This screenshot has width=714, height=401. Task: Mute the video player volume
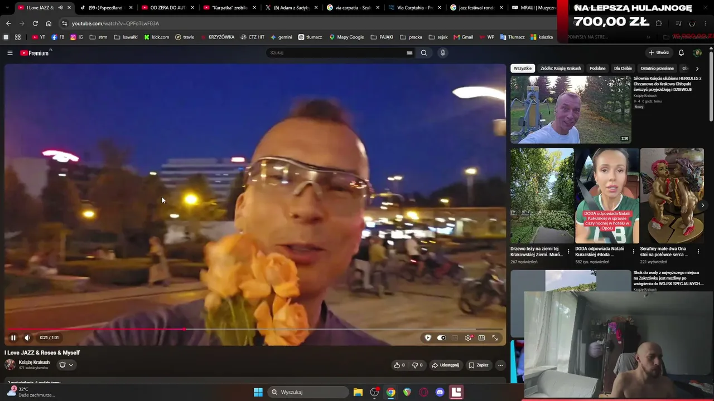click(27, 338)
